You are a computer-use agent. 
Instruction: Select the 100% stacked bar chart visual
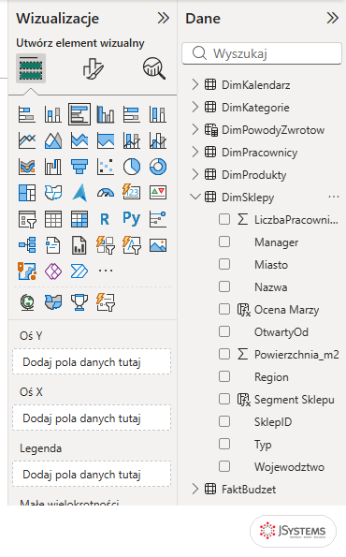click(132, 114)
